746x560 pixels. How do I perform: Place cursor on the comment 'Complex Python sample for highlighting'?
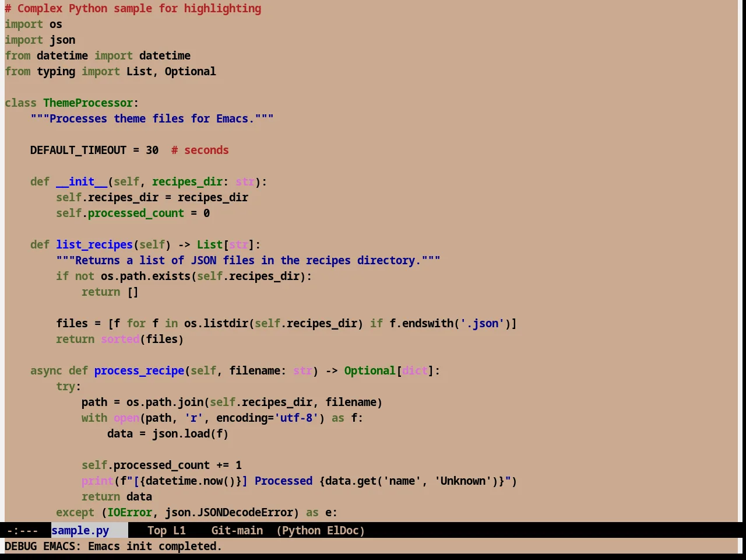tap(139, 8)
